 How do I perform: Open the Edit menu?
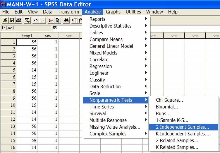(18, 12)
